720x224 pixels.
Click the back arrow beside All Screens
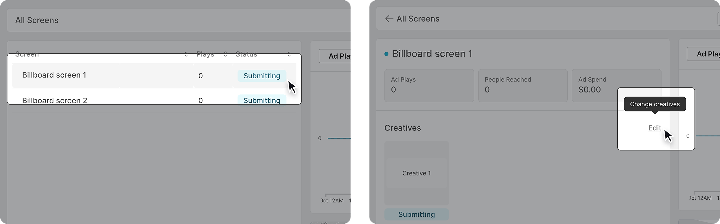coord(389,19)
